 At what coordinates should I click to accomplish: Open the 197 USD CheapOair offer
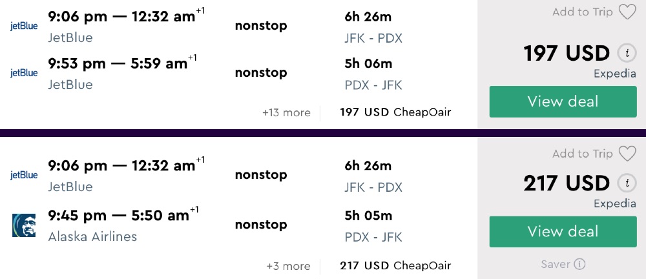[395, 112]
